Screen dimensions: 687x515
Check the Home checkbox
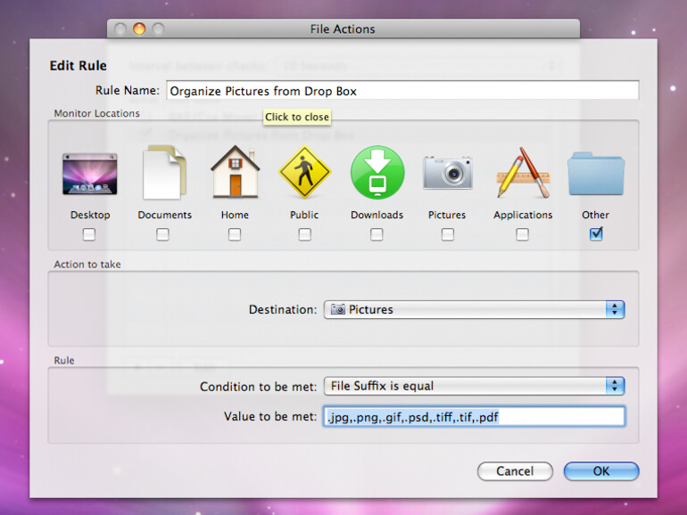(x=235, y=234)
